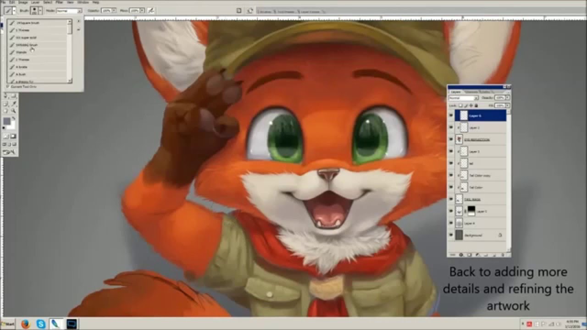Click the tool presets flyout menu arrow

[78, 21]
